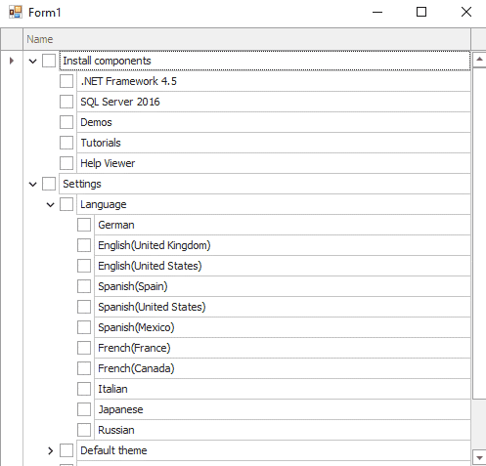The width and height of the screenshot is (486, 466).
Task: Toggle the Settings checkbox
Action: (x=49, y=184)
